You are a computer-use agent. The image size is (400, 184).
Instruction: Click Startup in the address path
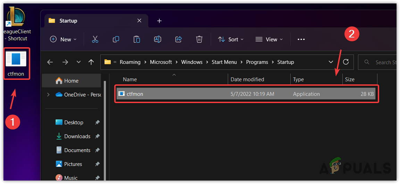click(286, 62)
